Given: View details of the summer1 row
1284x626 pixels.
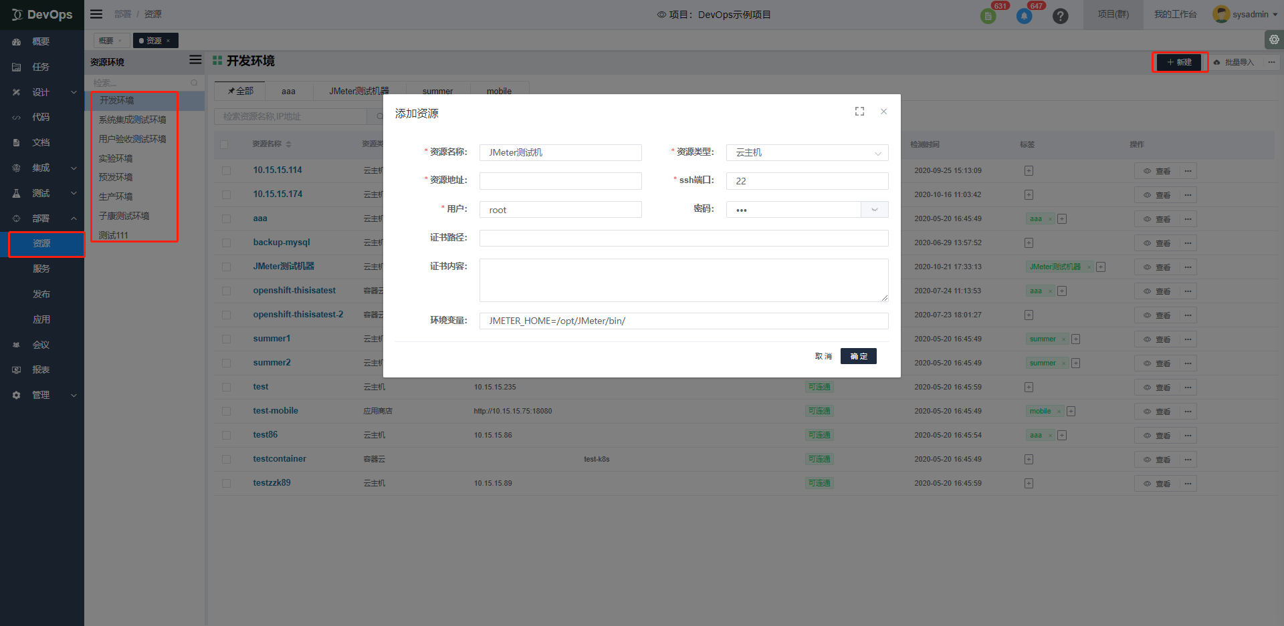Looking at the screenshot, I should click(x=1157, y=339).
